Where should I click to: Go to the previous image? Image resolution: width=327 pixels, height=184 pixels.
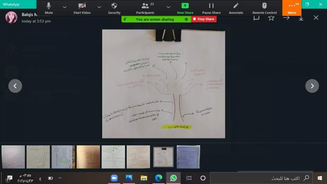pos(15,86)
